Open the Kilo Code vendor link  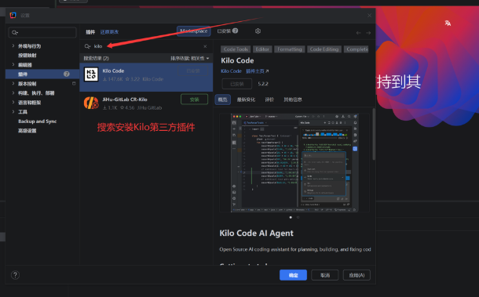click(x=231, y=71)
